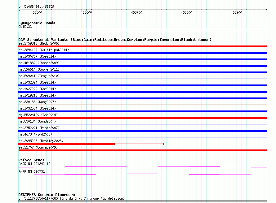Open variant nsv1032824 (Coe2014) label
276x203 pixels.
pyautogui.click(x=37, y=82)
